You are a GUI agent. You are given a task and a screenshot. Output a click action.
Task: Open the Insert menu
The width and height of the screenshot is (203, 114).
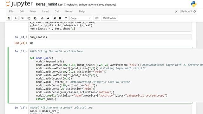[x=45, y=11]
